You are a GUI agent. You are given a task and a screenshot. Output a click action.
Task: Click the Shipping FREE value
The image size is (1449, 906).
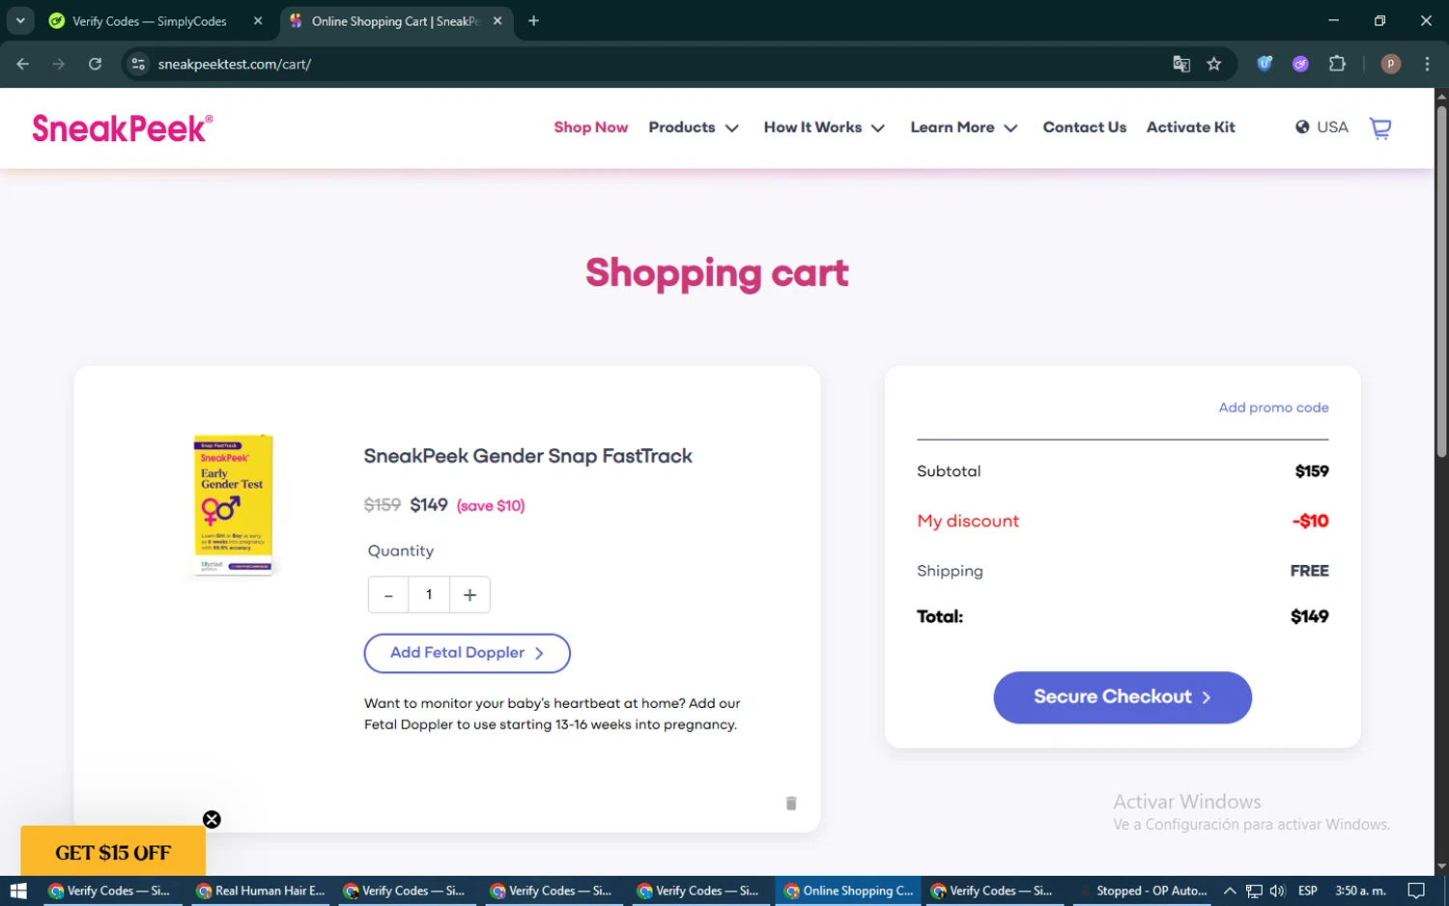pos(1310,571)
